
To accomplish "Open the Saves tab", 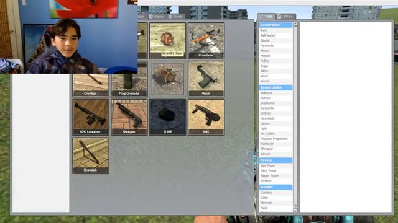I will click(x=175, y=17).
